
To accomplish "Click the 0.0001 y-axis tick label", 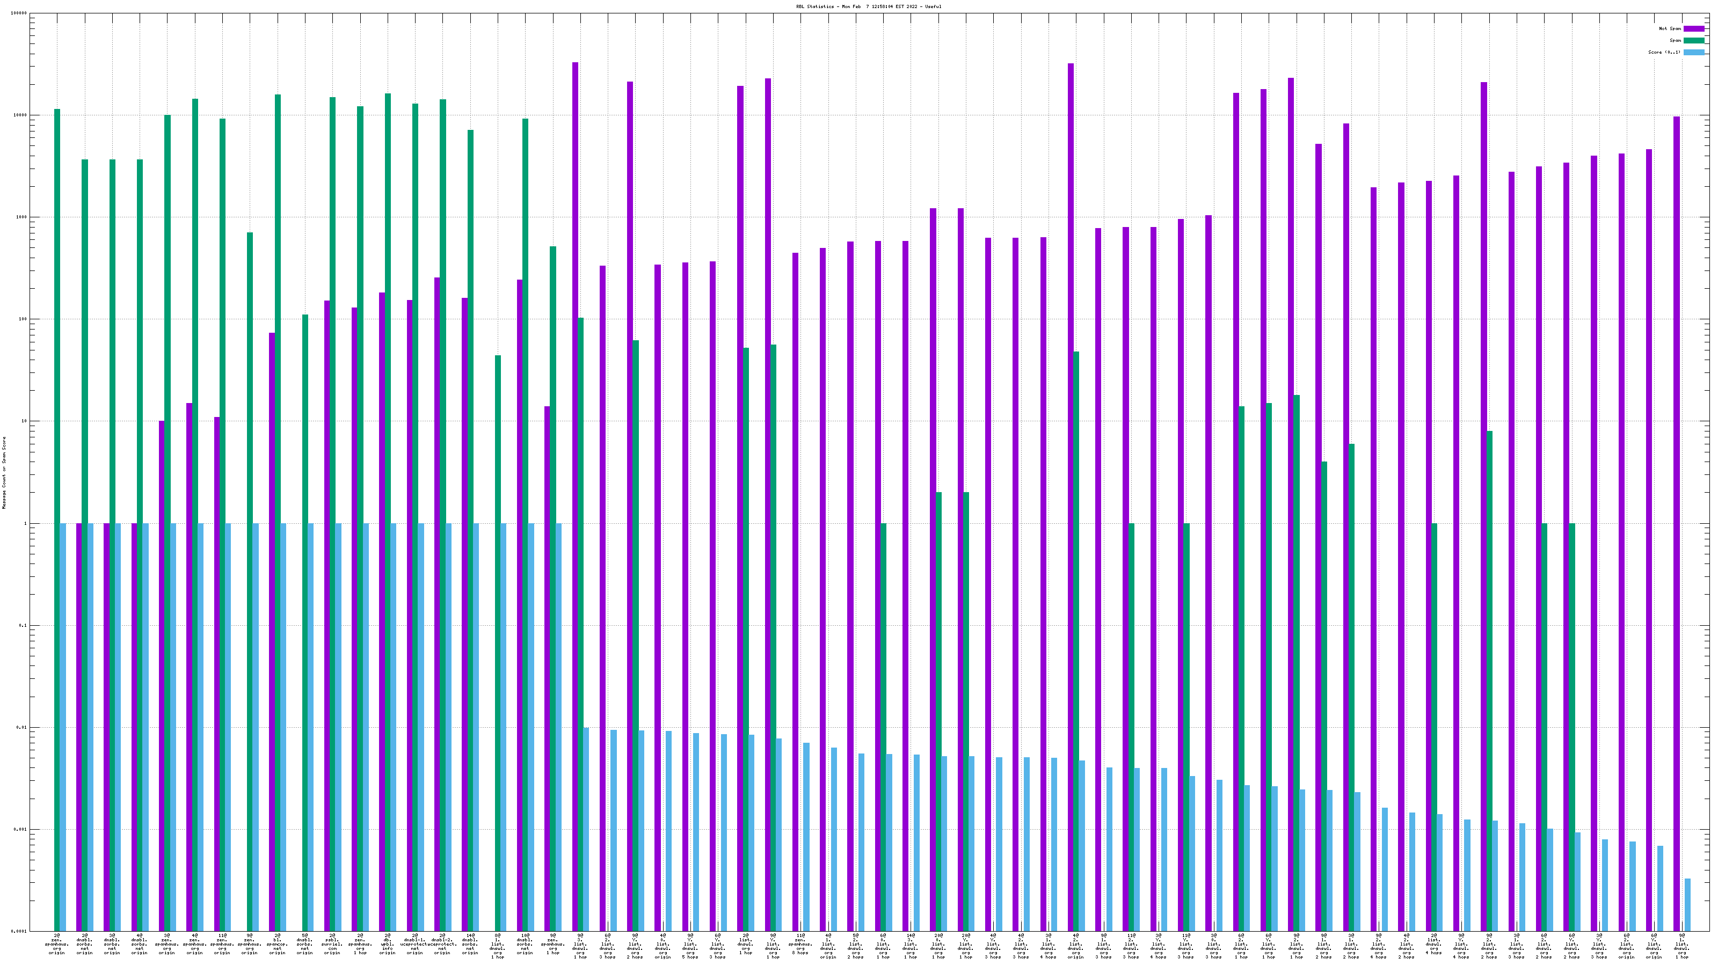I will [x=19, y=931].
